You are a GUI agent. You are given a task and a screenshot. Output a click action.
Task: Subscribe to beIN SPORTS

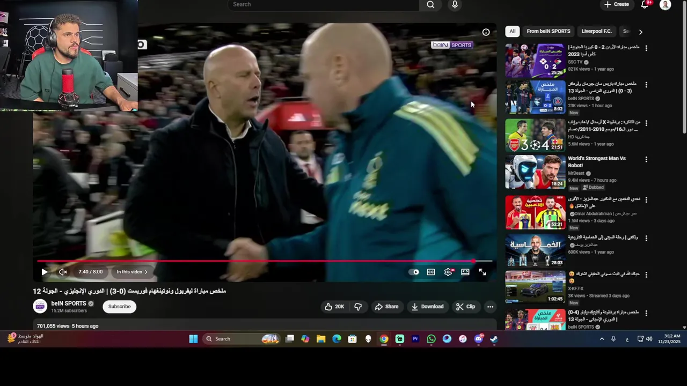tap(119, 307)
